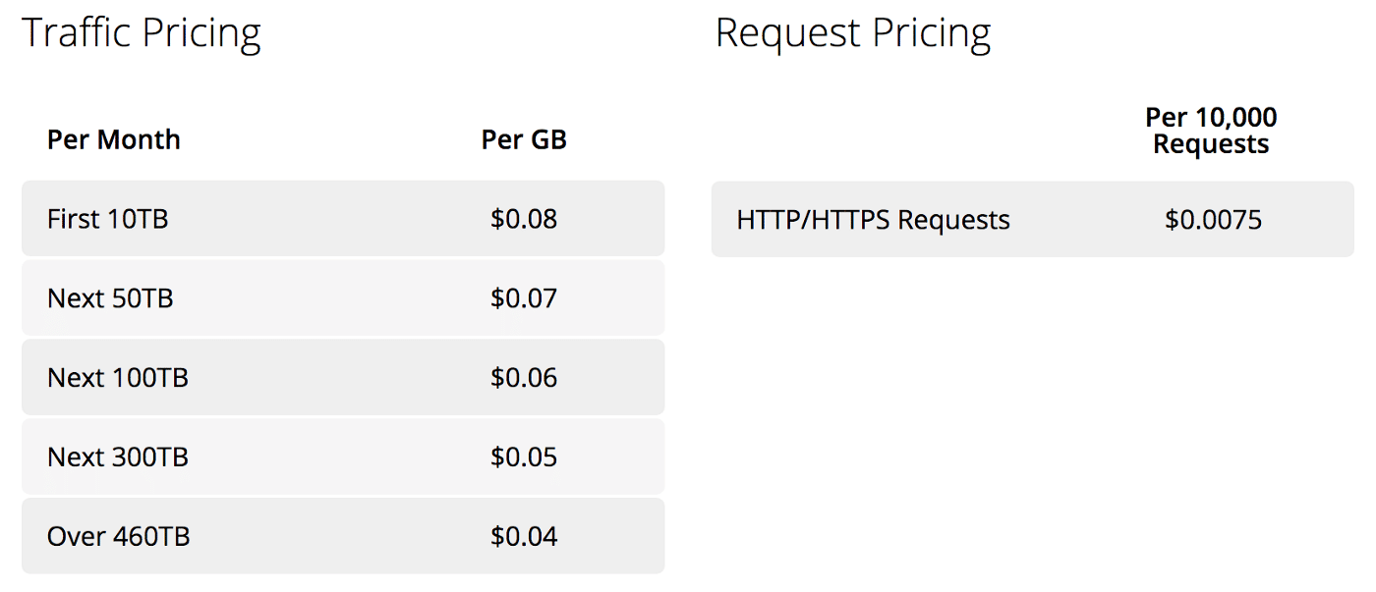Select the Next 50TB row label
The height and width of the screenshot is (592, 1376).
[110, 297]
